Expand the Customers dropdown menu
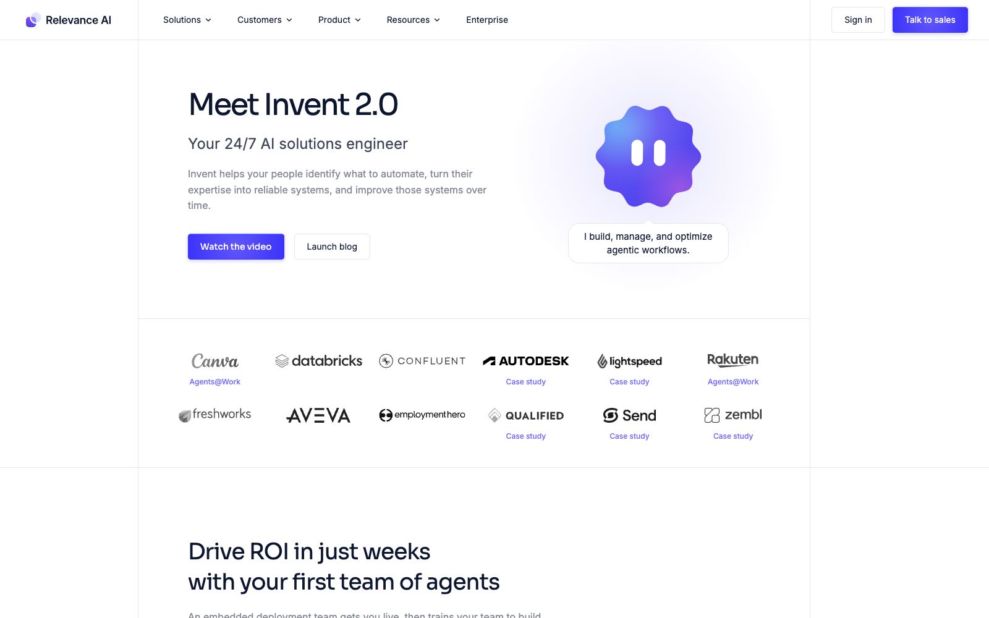989x618 pixels. pyautogui.click(x=265, y=20)
